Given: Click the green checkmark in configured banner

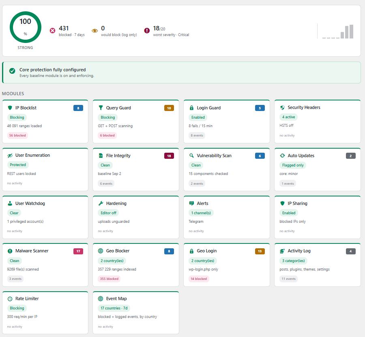Looking at the screenshot, I should [12, 70].
